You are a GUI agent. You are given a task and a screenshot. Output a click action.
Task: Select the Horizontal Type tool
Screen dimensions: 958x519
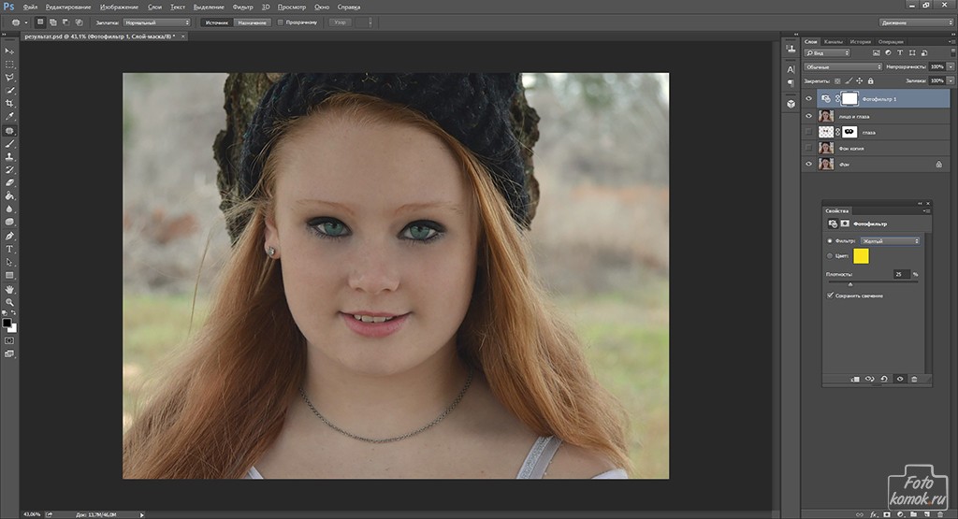9,249
